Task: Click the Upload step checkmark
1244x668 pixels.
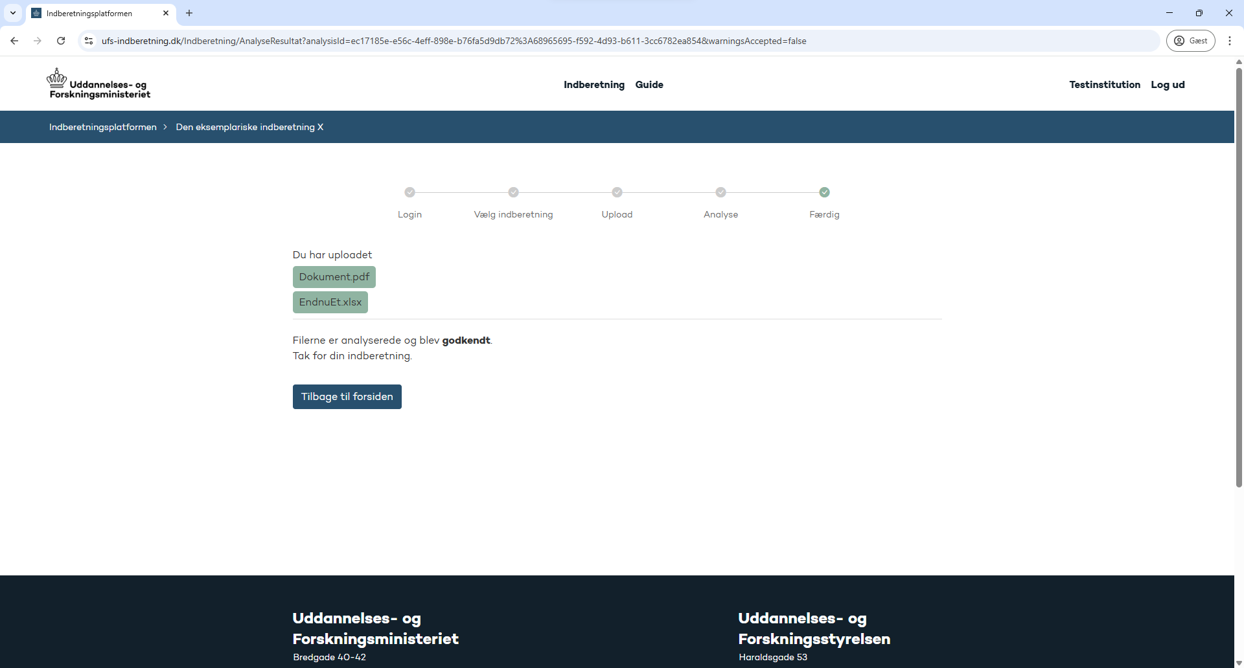Action: point(617,192)
